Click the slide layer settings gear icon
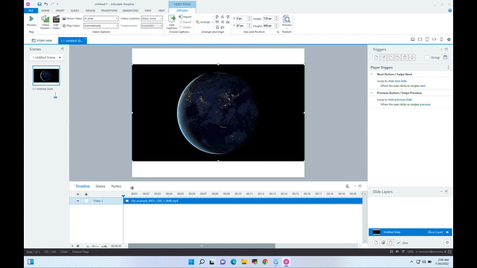 pyautogui.click(x=447, y=243)
